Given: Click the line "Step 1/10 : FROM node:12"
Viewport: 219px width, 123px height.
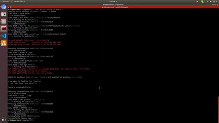Looking at the screenshot, I should [20, 14].
